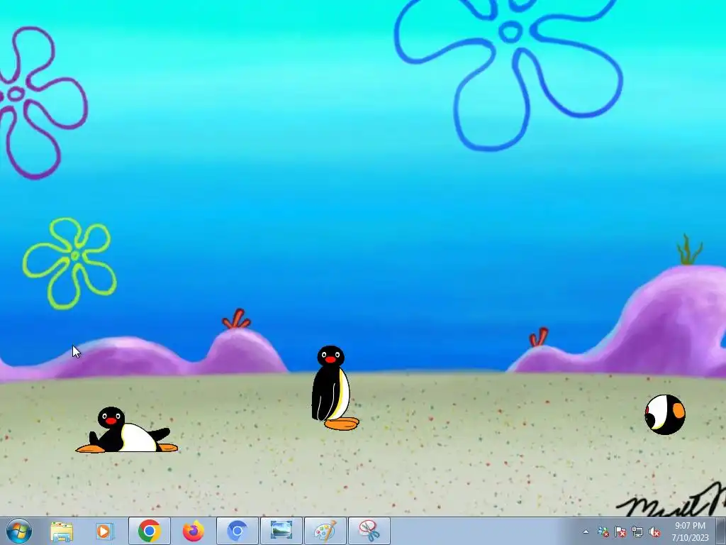
Task: Open the Windows Start menu
Action: pos(19,531)
